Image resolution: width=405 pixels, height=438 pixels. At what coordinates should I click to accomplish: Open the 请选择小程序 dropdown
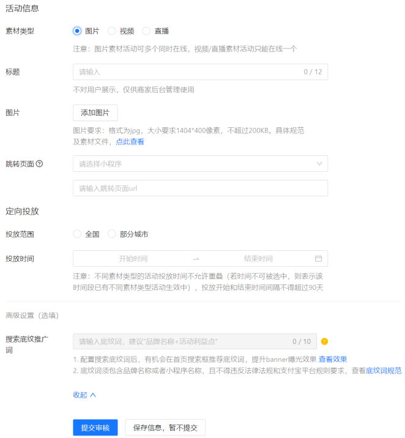coord(200,164)
